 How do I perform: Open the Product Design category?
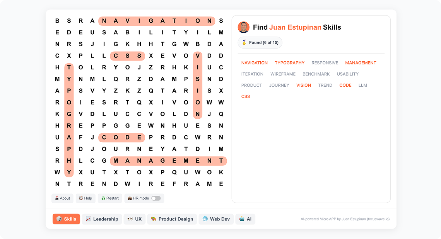click(172, 219)
